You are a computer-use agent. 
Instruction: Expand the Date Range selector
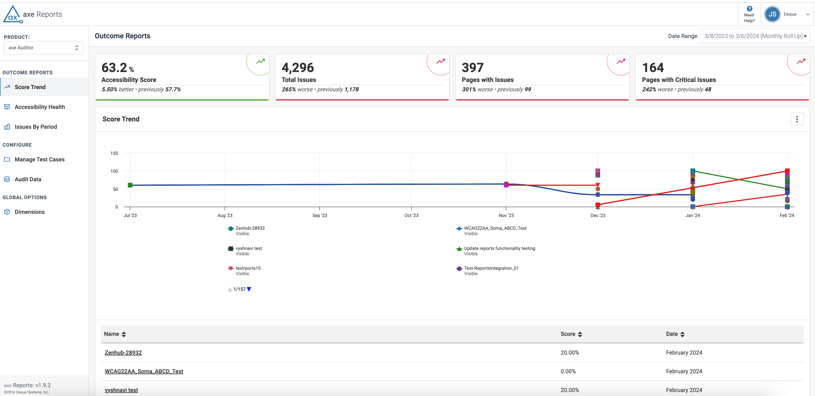coord(755,36)
